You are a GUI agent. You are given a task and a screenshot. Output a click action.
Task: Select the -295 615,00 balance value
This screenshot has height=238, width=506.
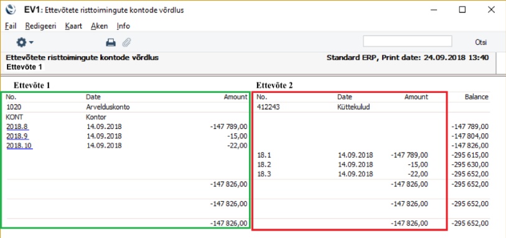pos(470,155)
